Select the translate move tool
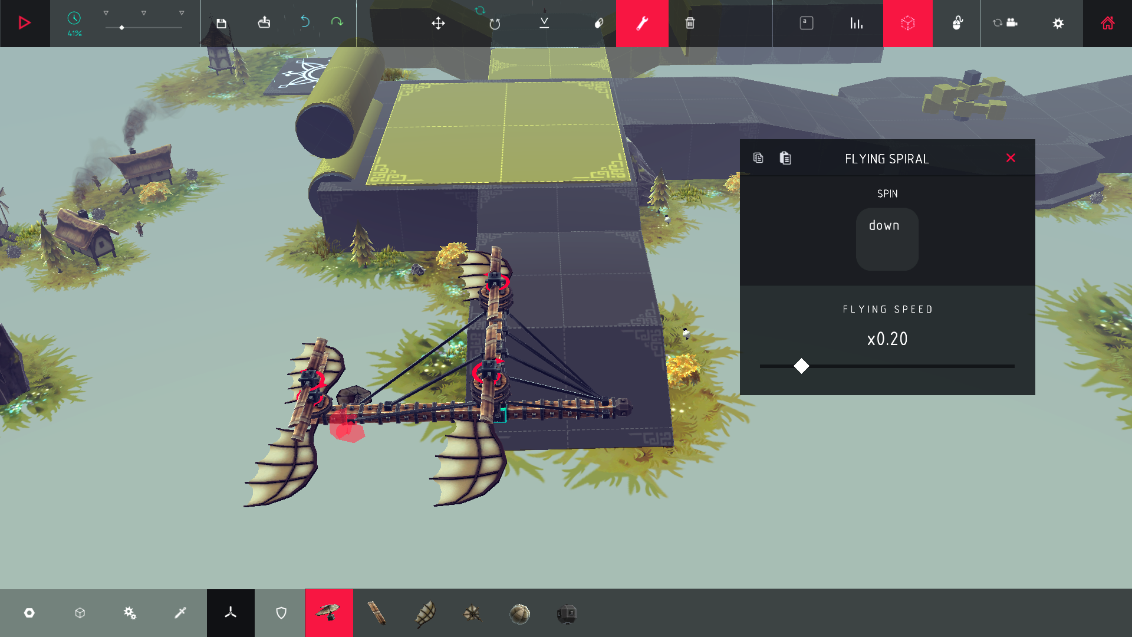Viewport: 1132px width, 637px height. tap(438, 23)
